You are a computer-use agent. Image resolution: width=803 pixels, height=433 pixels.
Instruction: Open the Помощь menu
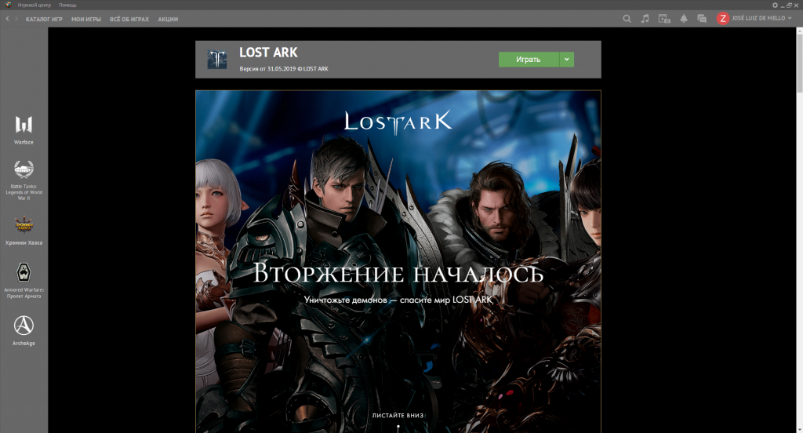[67, 5]
